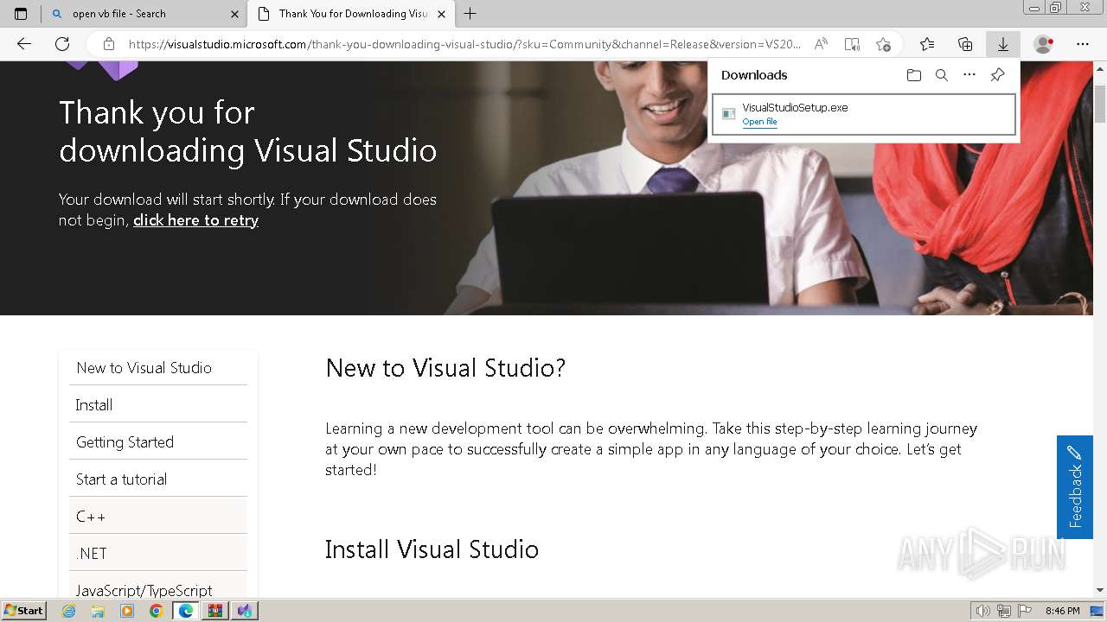Open Action Center flag icon
This screenshot has width=1107, height=622.
[x=1025, y=611]
